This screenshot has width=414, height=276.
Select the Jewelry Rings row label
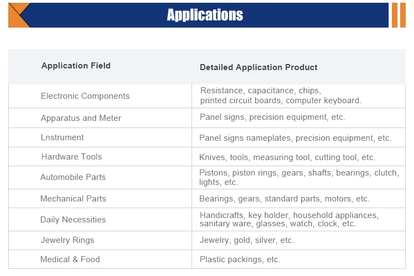(x=67, y=240)
